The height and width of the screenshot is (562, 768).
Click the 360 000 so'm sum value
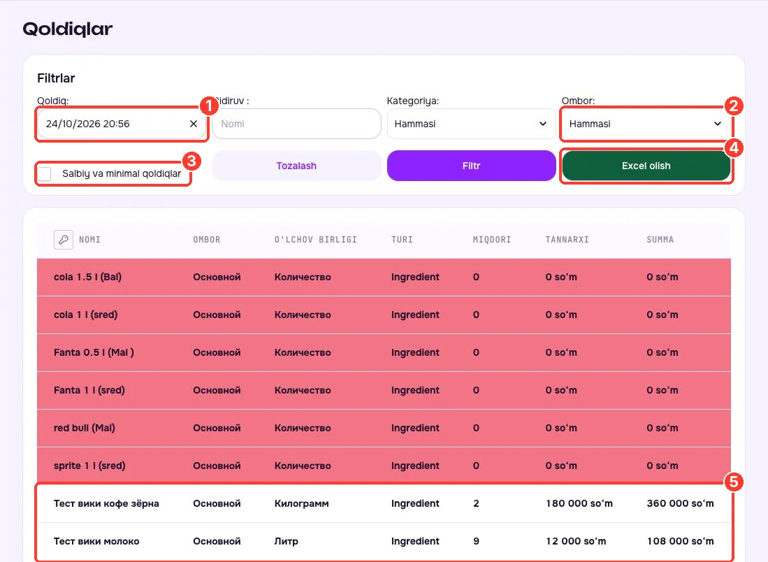[681, 503]
